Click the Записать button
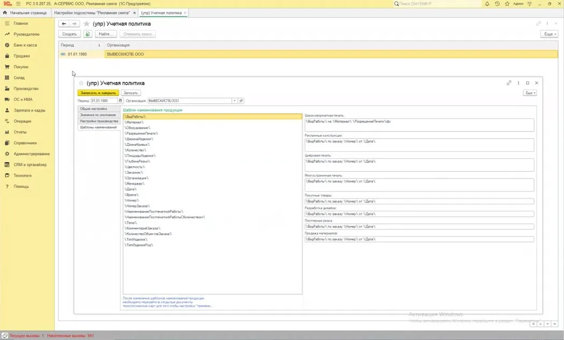The image size is (564, 340). pos(131,93)
